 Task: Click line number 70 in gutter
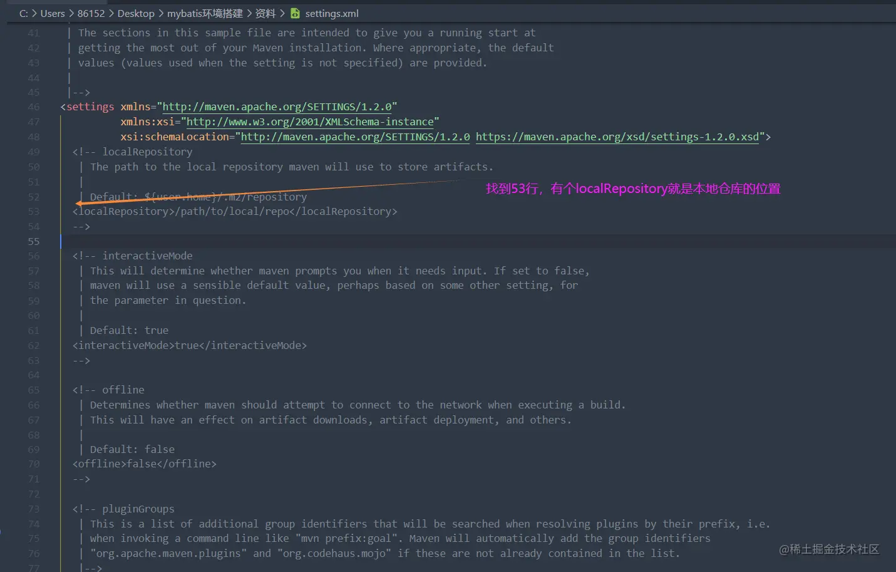pos(34,464)
